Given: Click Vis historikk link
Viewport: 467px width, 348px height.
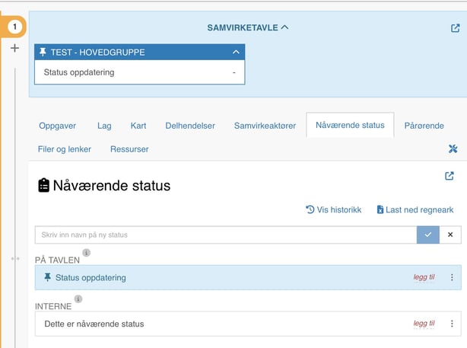Looking at the screenshot, I should pos(333,209).
